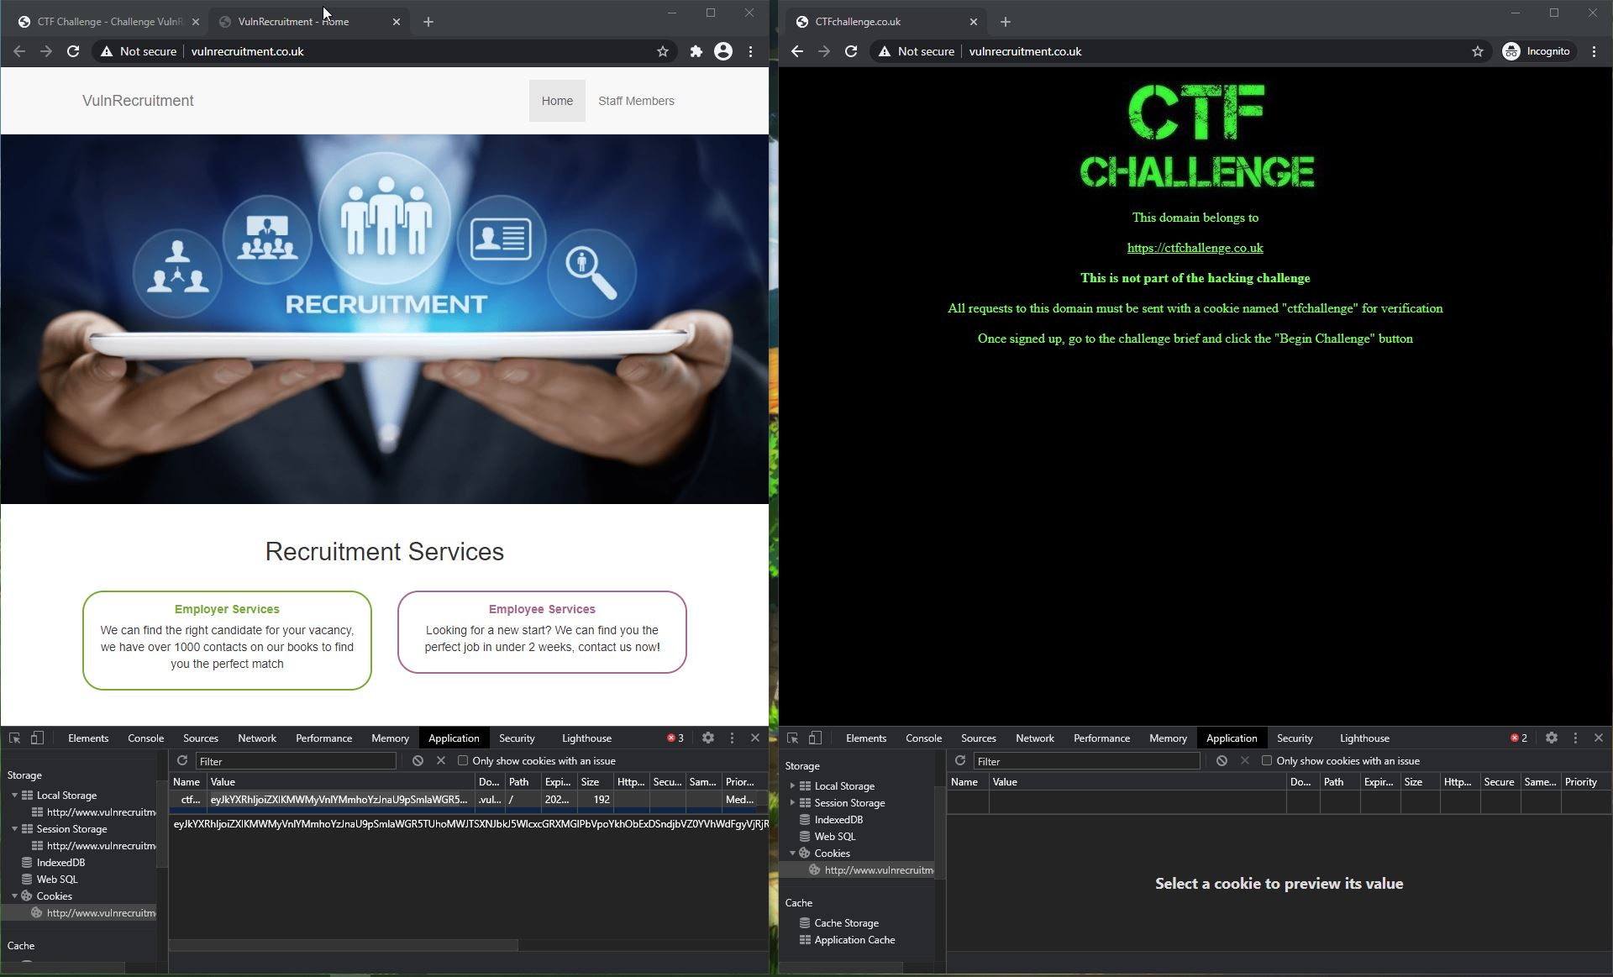Open Staff Members page link
The height and width of the screenshot is (977, 1613).
[x=636, y=101]
